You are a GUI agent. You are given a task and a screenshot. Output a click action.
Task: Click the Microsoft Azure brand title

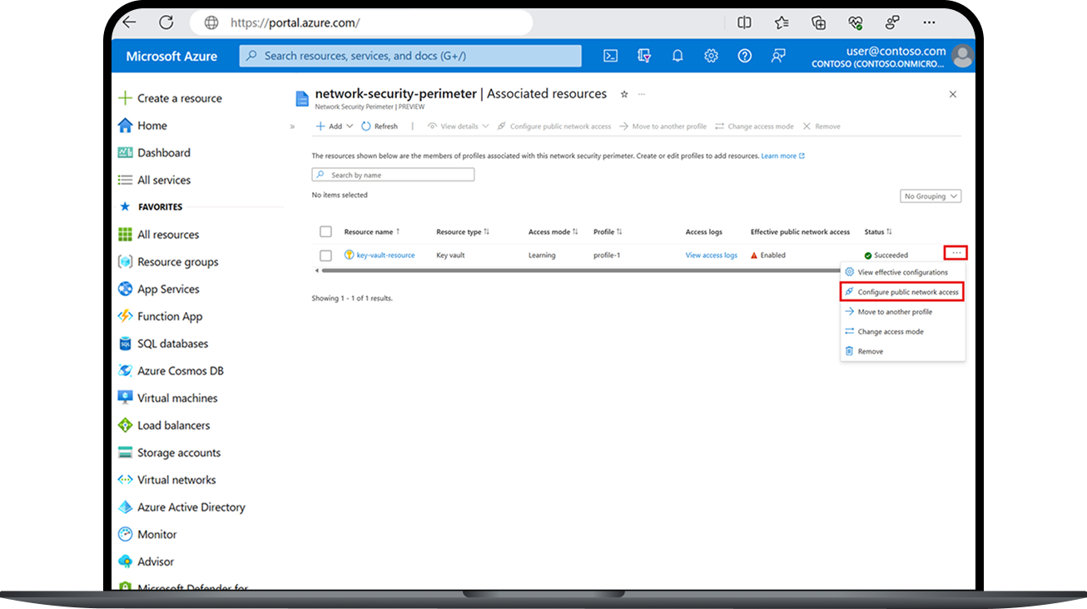coord(171,57)
